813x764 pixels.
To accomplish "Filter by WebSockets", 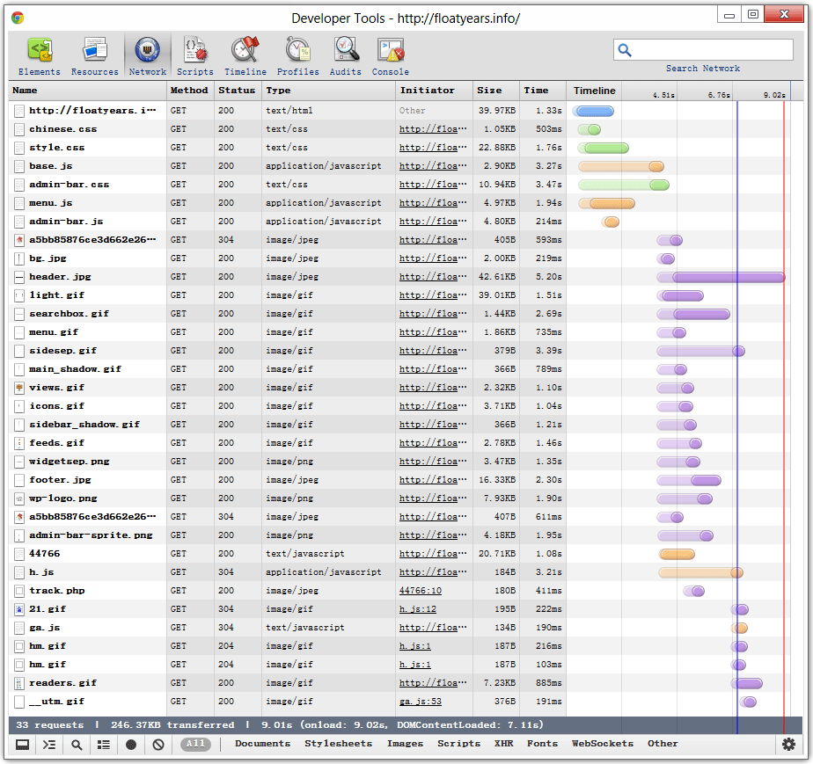I will [603, 743].
